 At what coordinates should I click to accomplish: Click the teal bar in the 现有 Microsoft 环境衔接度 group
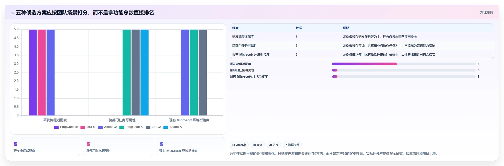194,73
